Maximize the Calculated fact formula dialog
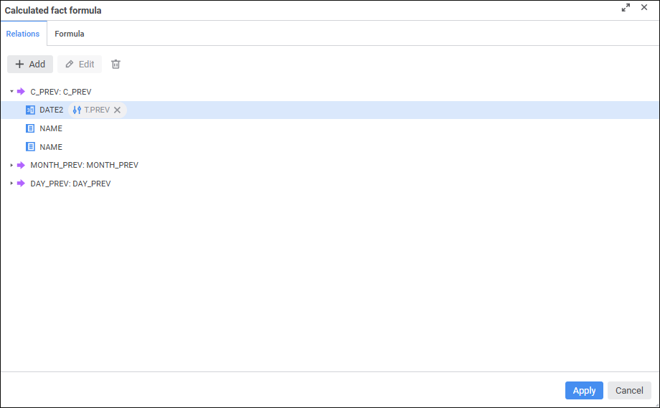Screen dimensions: 660x408 coord(626,8)
